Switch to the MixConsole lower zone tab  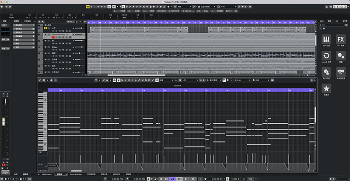(x=47, y=174)
